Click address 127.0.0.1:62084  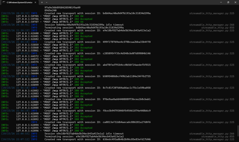[27, 96]
